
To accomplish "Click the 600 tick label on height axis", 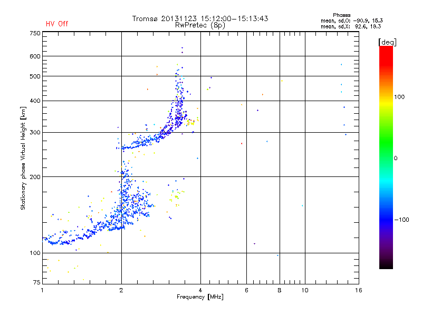I will pos(35,56).
